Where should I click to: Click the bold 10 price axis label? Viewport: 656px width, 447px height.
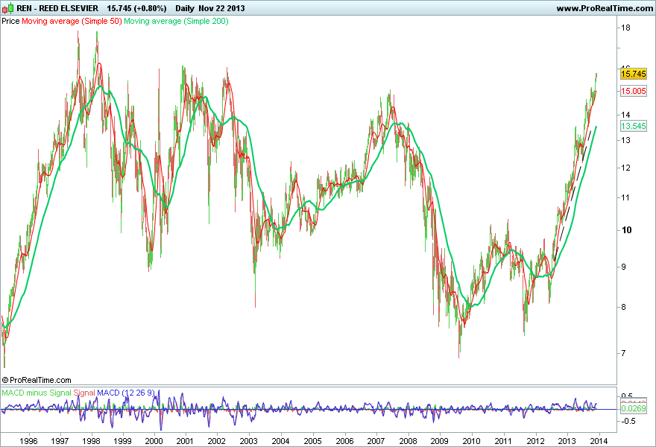click(627, 230)
